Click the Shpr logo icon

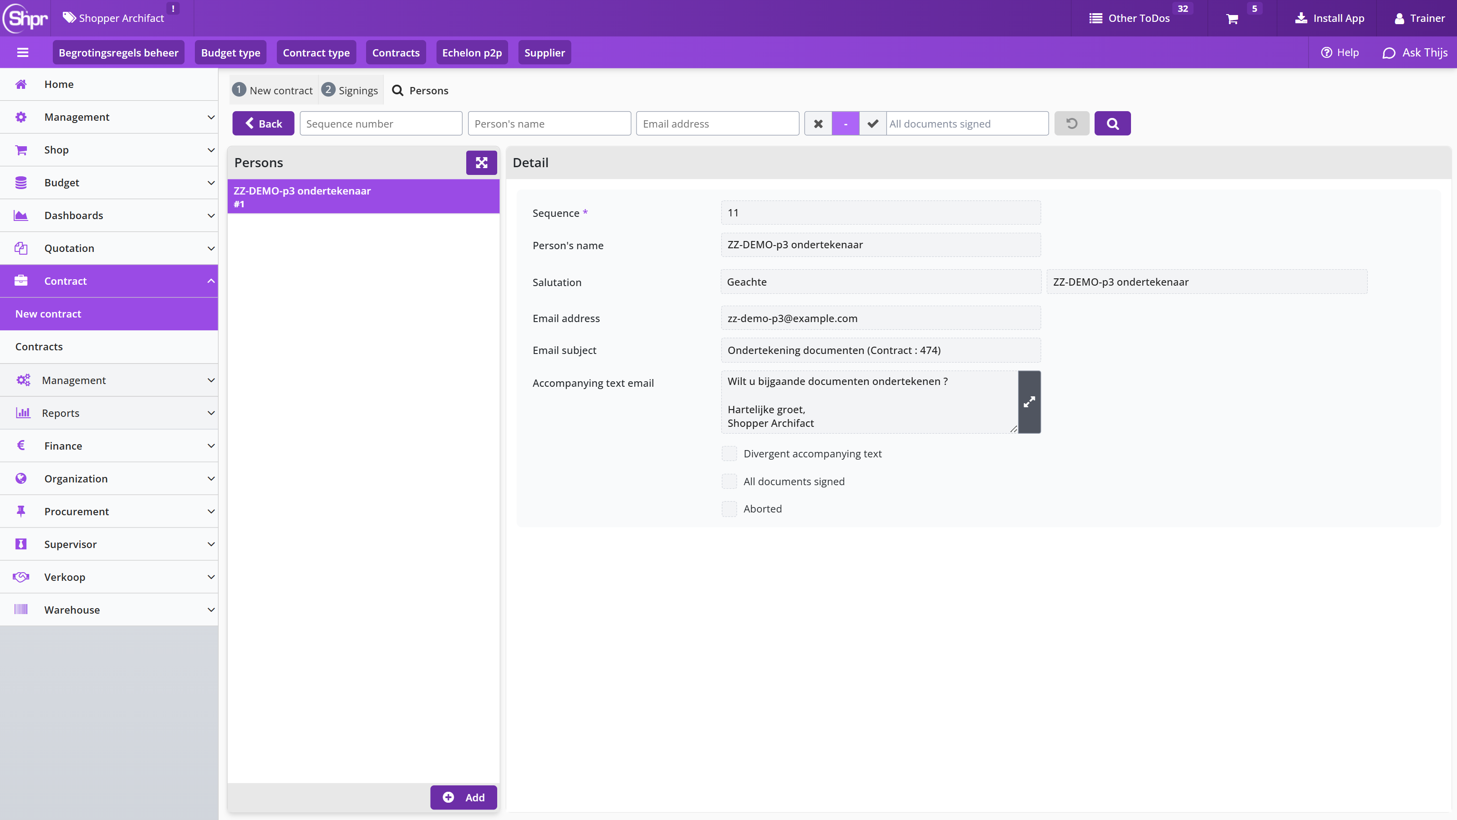[25, 18]
